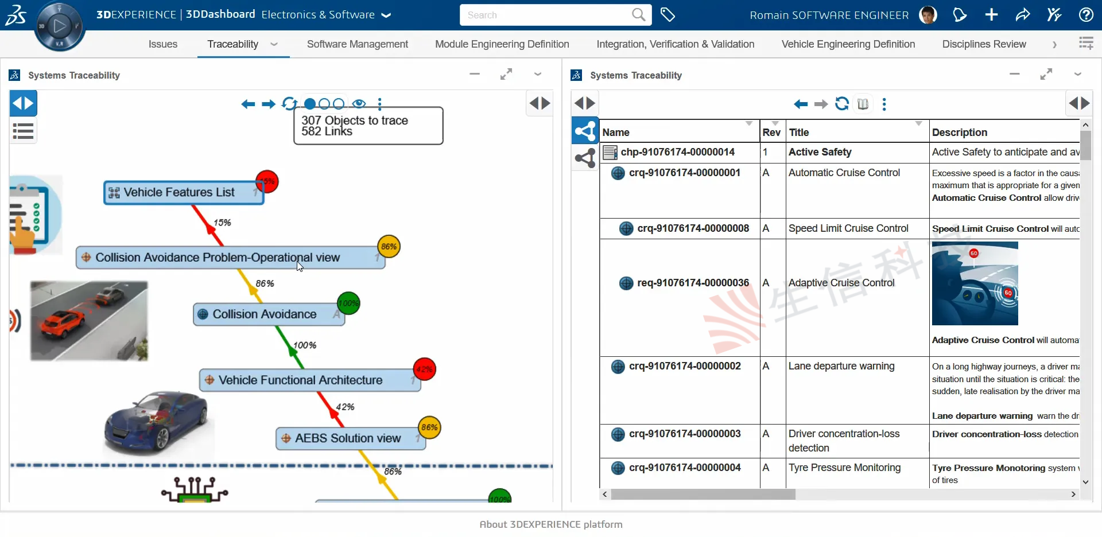The height and width of the screenshot is (537, 1102).
Task: Maximize the right Systems Traceability widget
Action: pos(1046,75)
